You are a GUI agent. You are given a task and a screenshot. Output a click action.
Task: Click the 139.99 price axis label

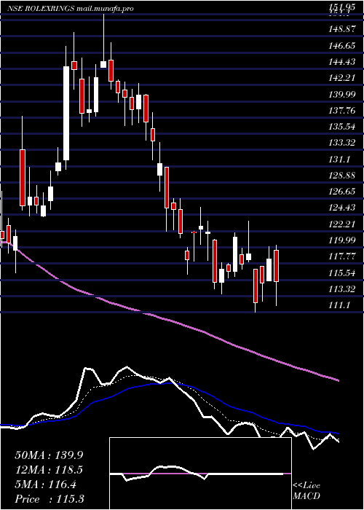pyautogui.click(x=341, y=94)
